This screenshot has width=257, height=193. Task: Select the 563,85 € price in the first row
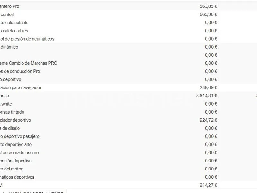coord(208,6)
